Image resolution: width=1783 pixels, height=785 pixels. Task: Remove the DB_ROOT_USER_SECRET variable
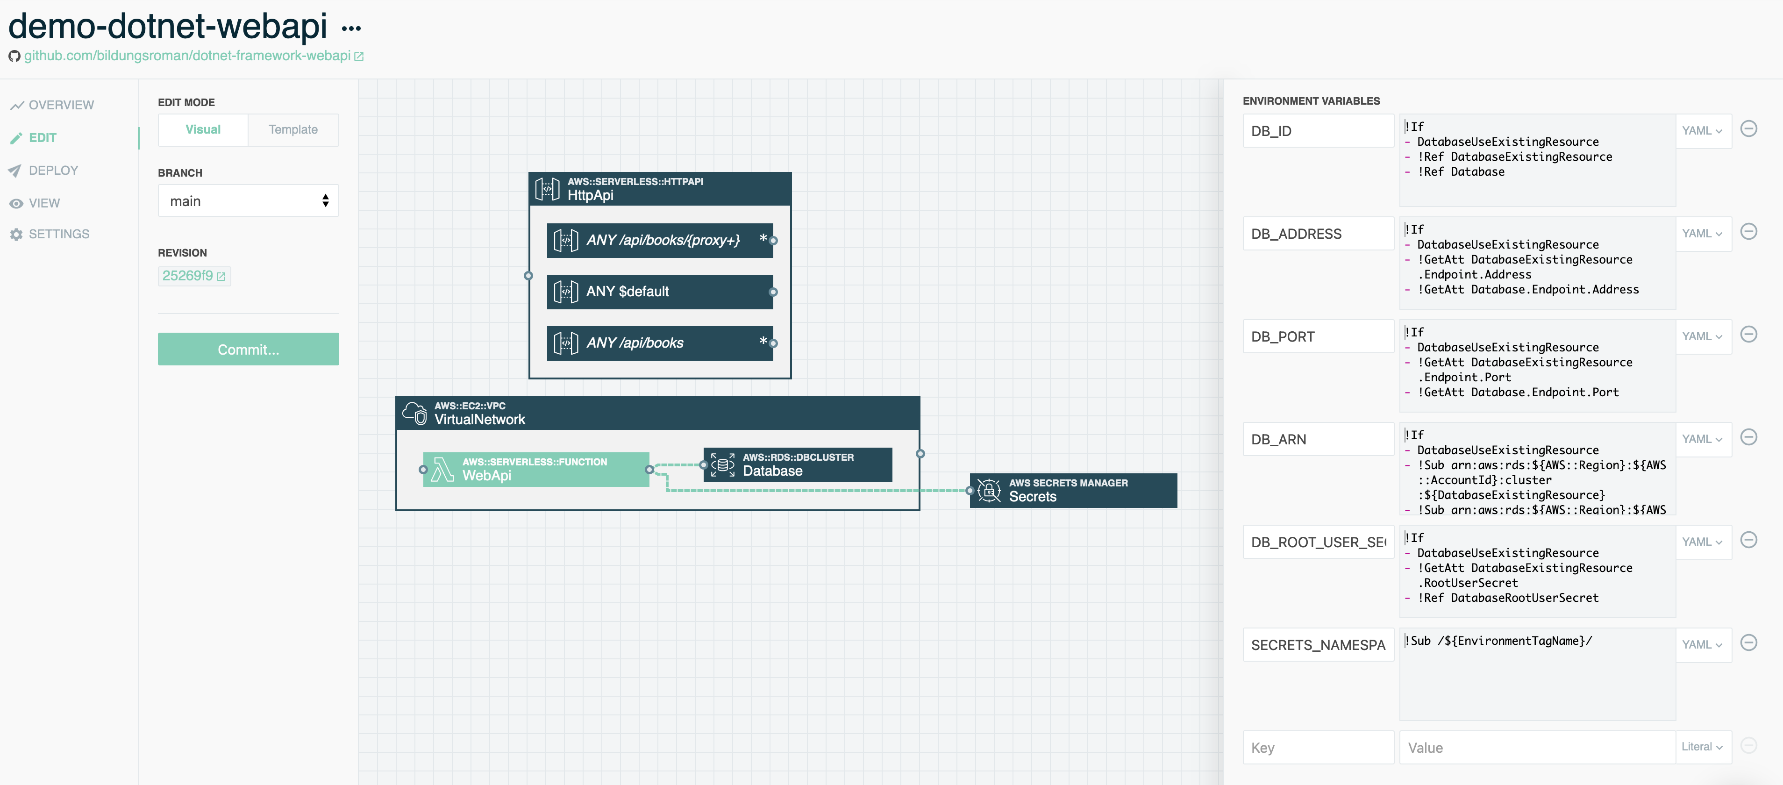[x=1748, y=540]
